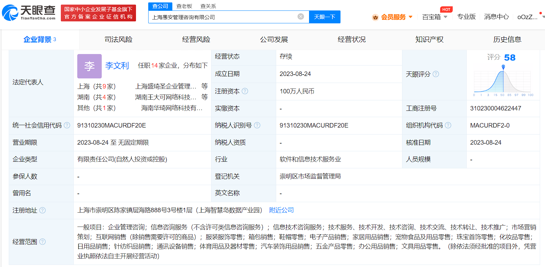Open the 经营状况 tab
The width and height of the screenshot is (545, 267).
coord(352,39)
